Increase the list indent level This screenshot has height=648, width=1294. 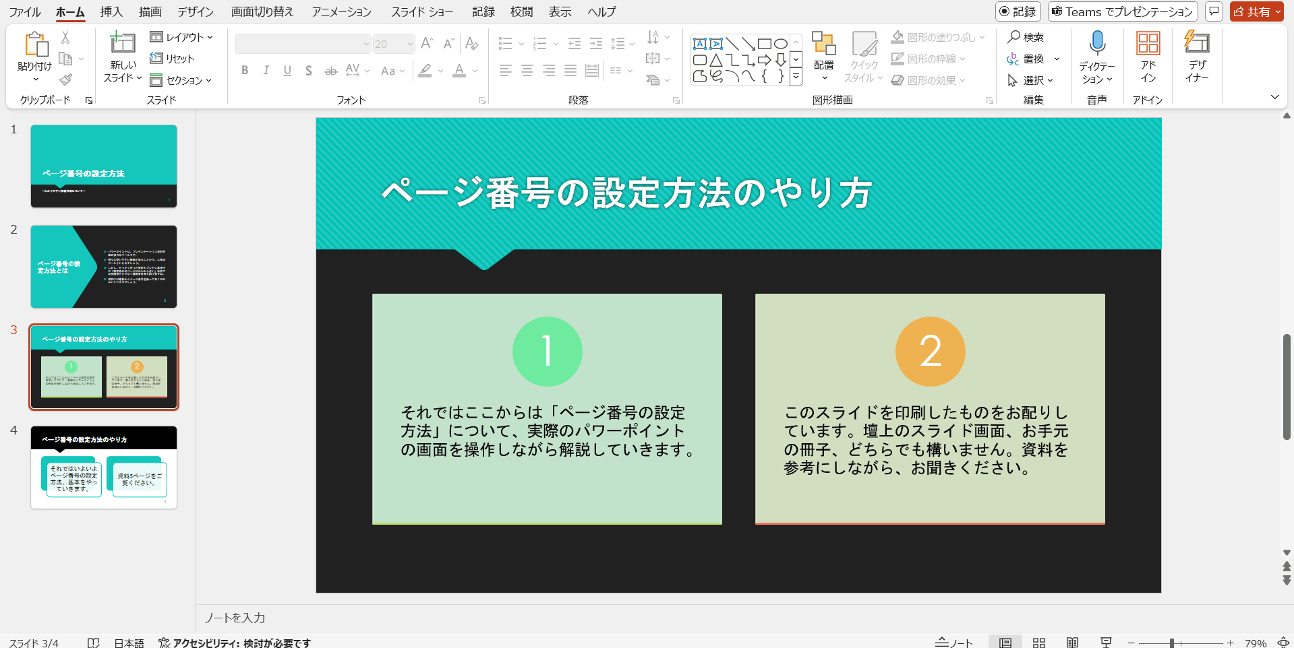click(596, 44)
